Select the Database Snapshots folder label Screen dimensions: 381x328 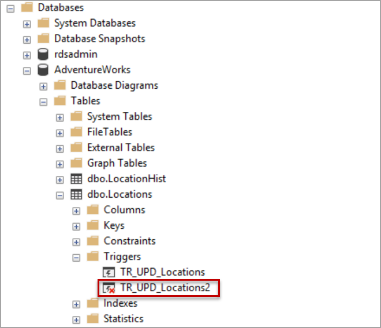pos(99,39)
